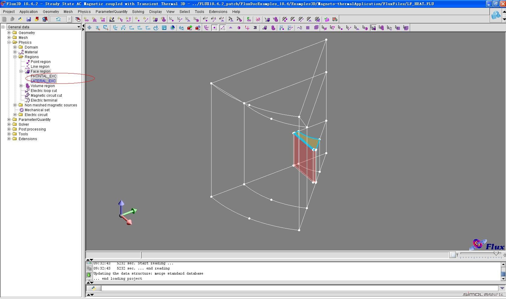
Task: Toggle display of face regions button
Action: click(x=265, y=28)
